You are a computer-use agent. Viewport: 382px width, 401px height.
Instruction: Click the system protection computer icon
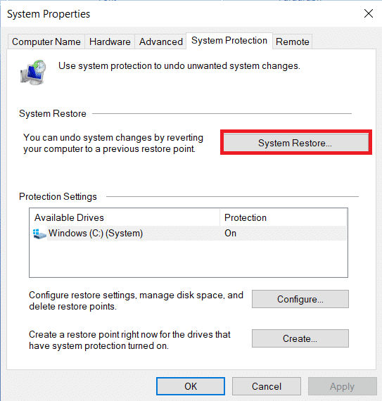(33, 72)
